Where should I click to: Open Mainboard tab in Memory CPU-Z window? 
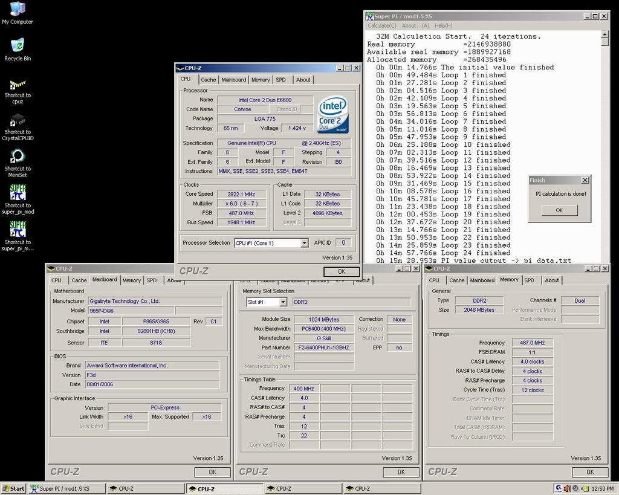pos(482,280)
